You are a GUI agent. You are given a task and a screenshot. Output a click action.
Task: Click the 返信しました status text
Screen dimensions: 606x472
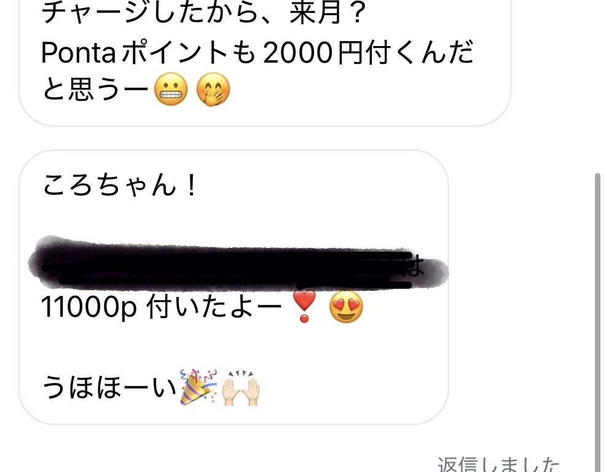(x=498, y=464)
